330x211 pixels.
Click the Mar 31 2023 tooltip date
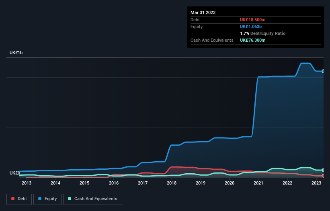203,12
